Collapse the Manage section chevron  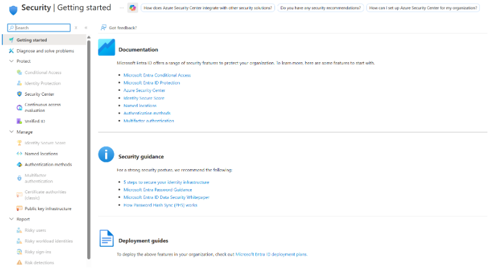11,132
